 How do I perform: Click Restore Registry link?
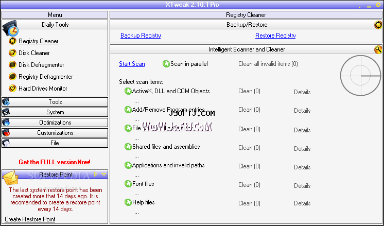point(275,36)
